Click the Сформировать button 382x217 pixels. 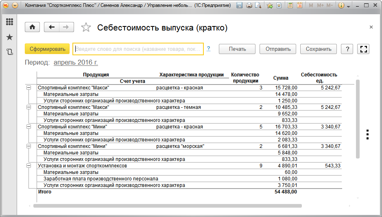(x=48, y=49)
